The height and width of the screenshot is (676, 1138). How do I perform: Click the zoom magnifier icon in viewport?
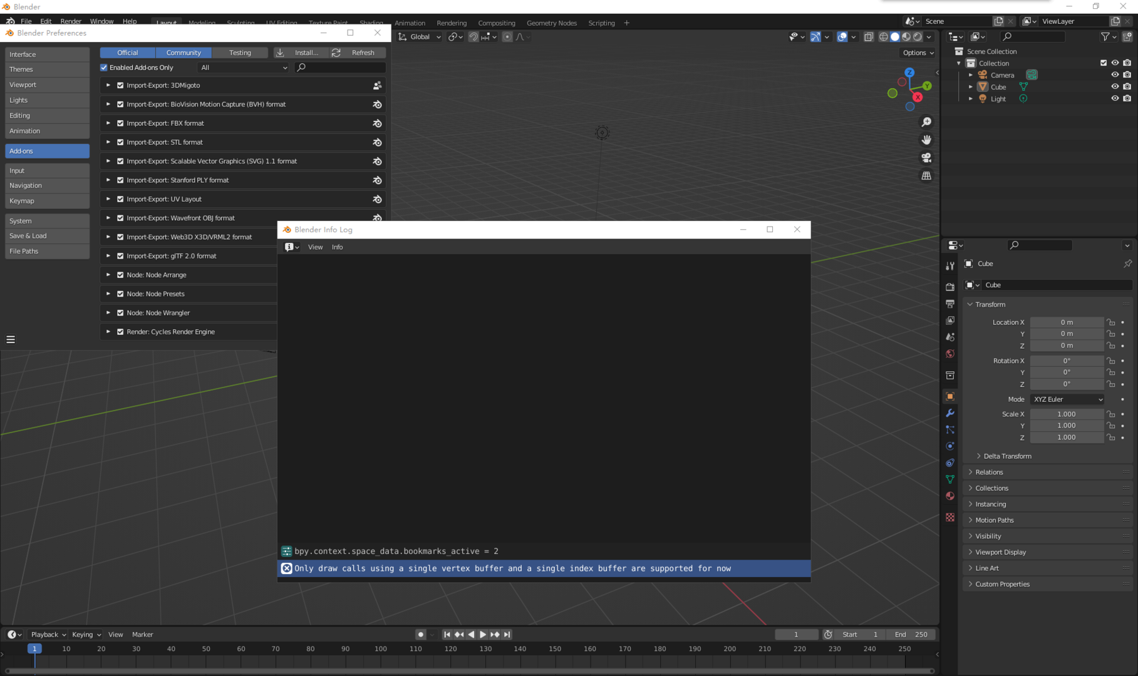926,122
